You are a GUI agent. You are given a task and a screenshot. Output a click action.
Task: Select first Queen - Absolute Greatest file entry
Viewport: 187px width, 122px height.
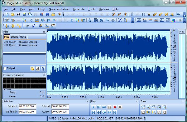point(22,42)
